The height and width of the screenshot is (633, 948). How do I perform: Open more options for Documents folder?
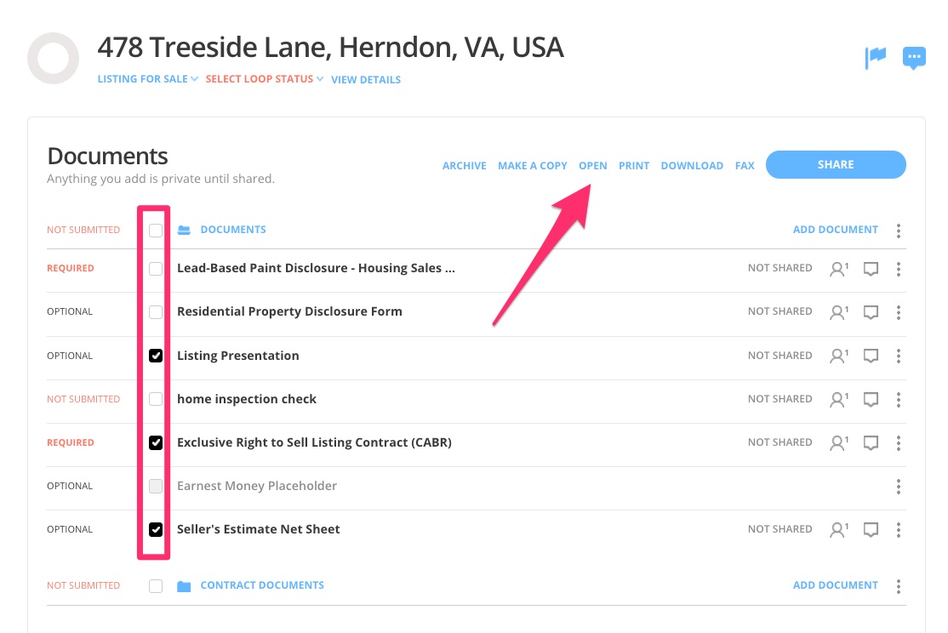pos(899,231)
